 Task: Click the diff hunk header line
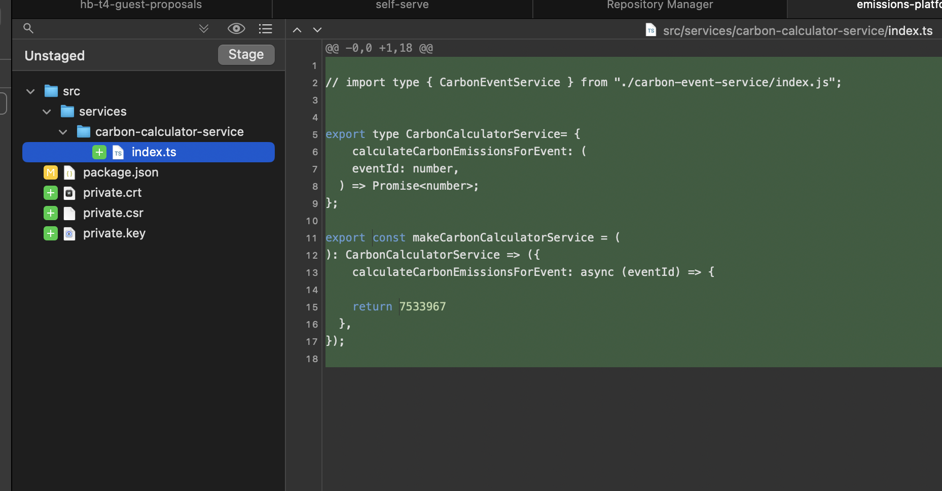pos(379,48)
